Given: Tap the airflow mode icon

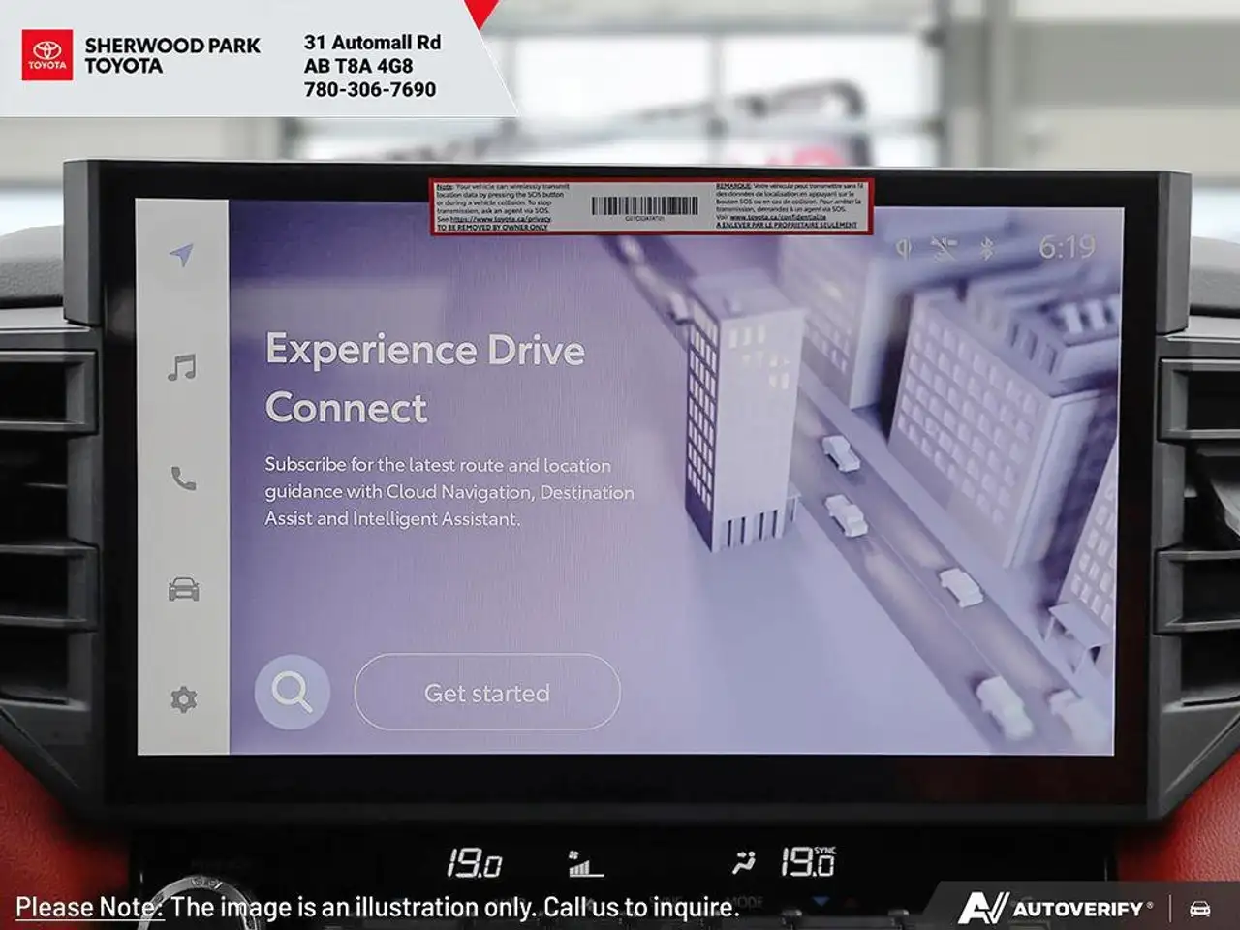Looking at the screenshot, I should [744, 862].
